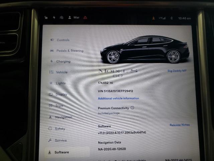Image resolution: width=214 pixels, height=161 pixels.
Task: Tap the NA-2022.44-14515 update version
Action: (179, 160)
